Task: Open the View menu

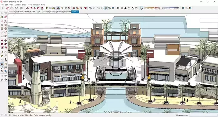Action: coord(11,5)
